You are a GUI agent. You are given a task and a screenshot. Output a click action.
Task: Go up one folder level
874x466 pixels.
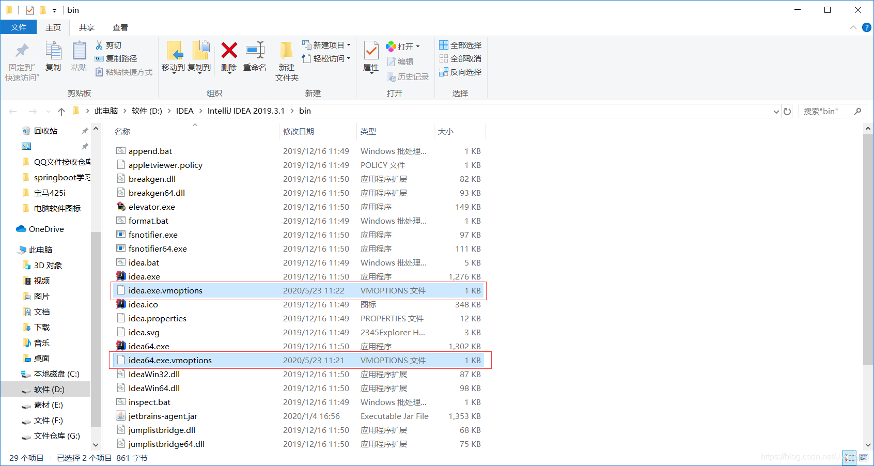pos(61,112)
